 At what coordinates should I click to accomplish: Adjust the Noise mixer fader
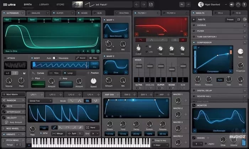(x=172, y=69)
